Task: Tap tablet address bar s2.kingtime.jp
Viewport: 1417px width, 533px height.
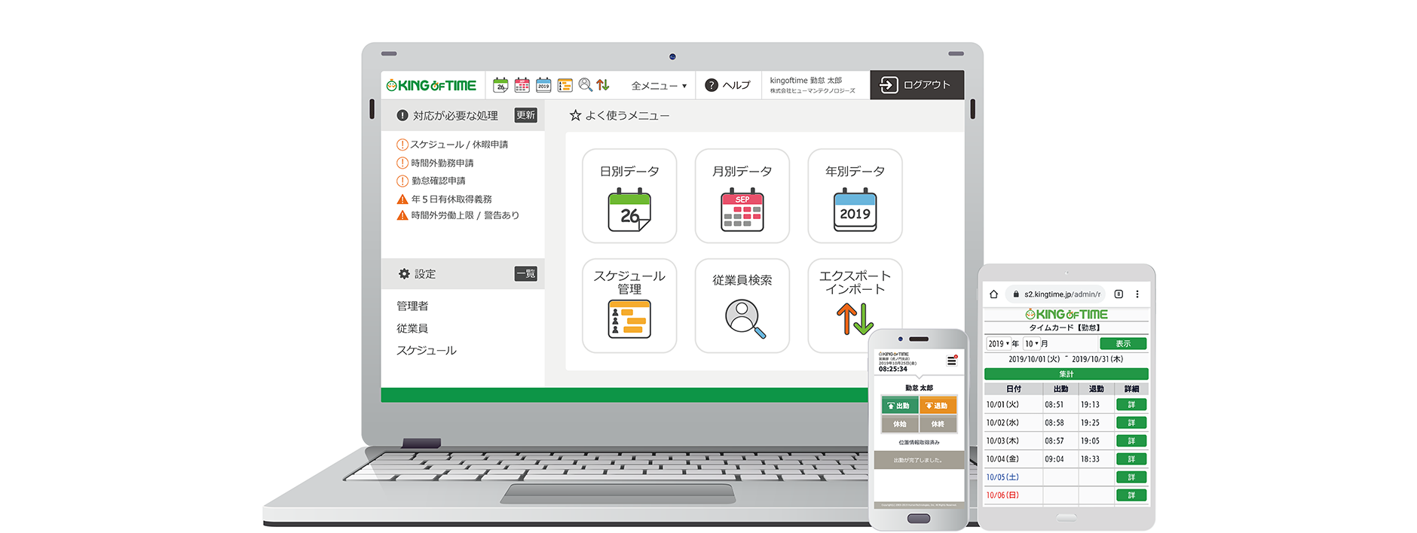Action: [1056, 294]
